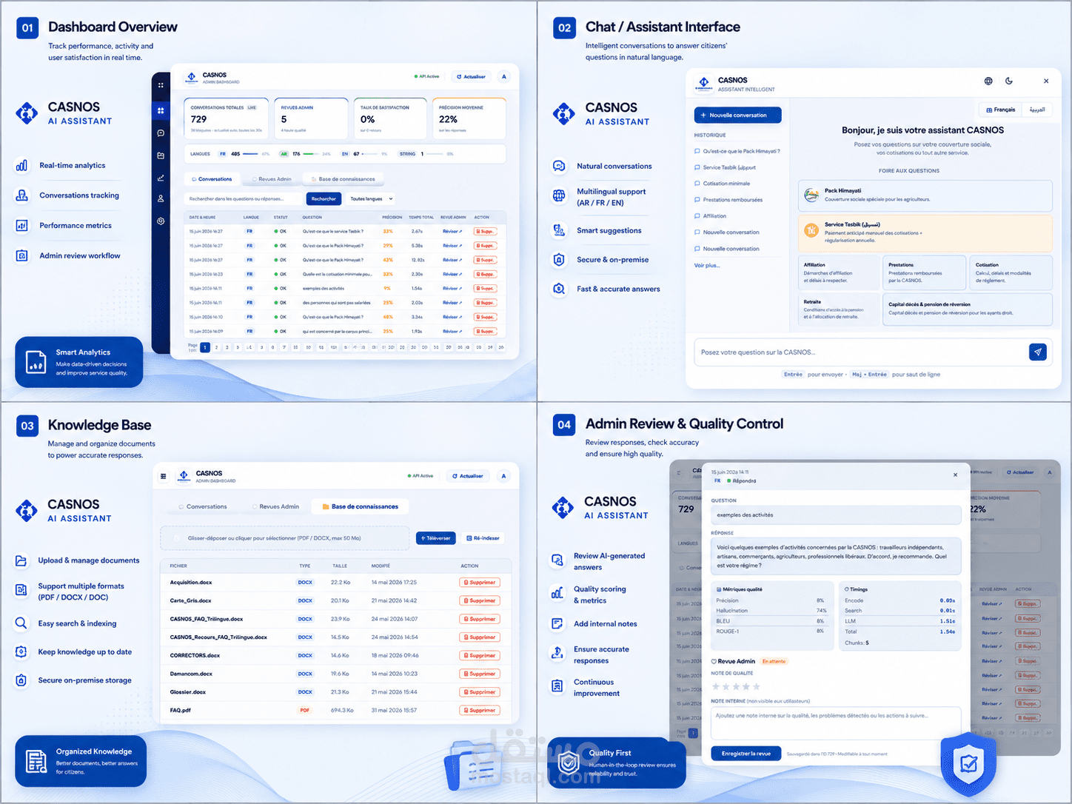Delete Acquisition.docx with its Supprimer button
Image resolution: width=1072 pixels, height=804 pixels.
click(x=480, y=582)
